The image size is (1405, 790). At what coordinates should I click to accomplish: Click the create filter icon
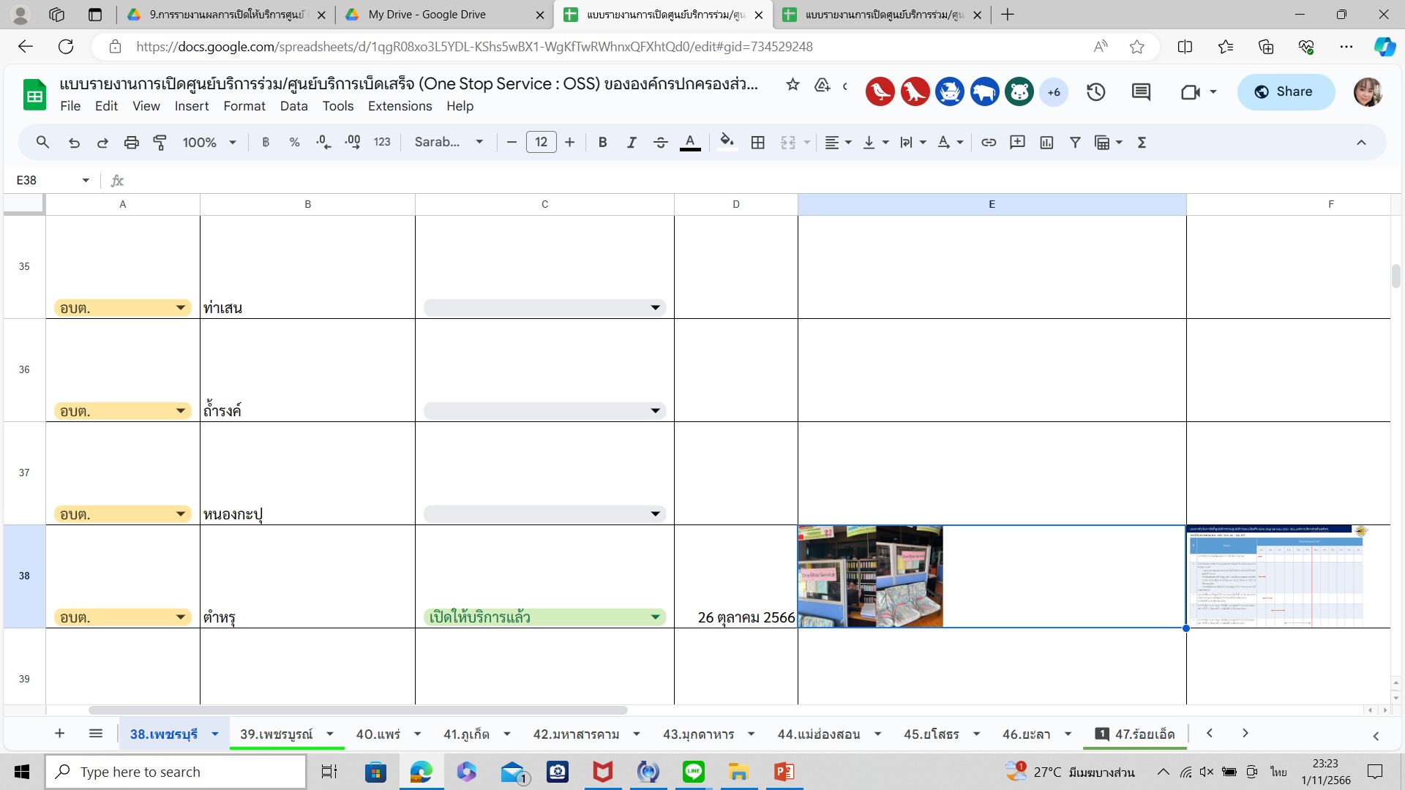pos(1075,143)
